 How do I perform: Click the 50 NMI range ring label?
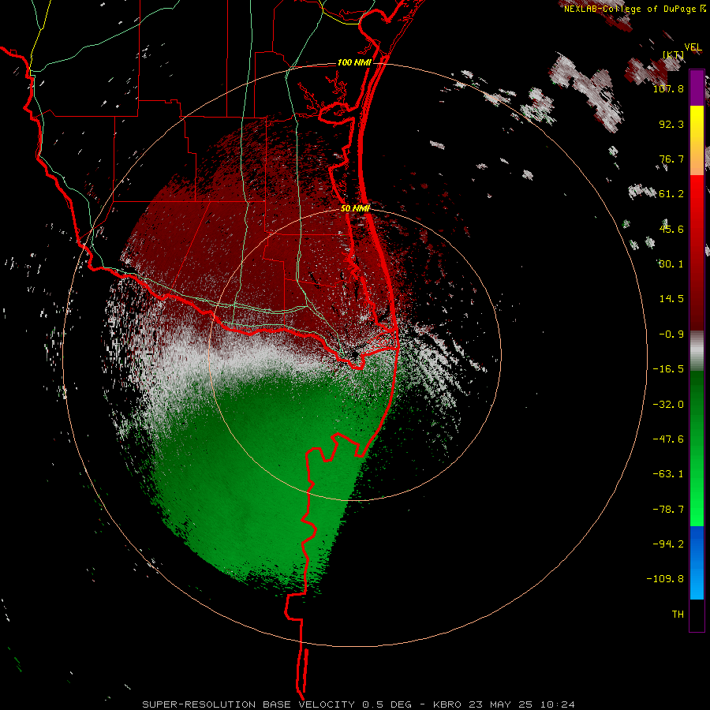point(355,208)
